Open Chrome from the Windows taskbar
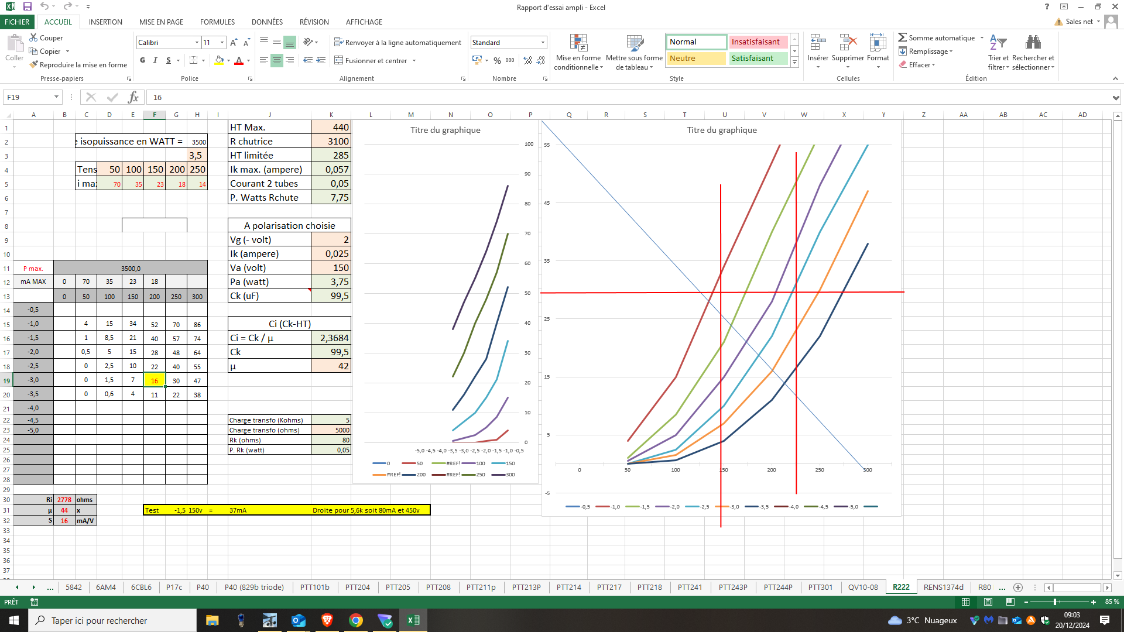 (x=356, y=620)
